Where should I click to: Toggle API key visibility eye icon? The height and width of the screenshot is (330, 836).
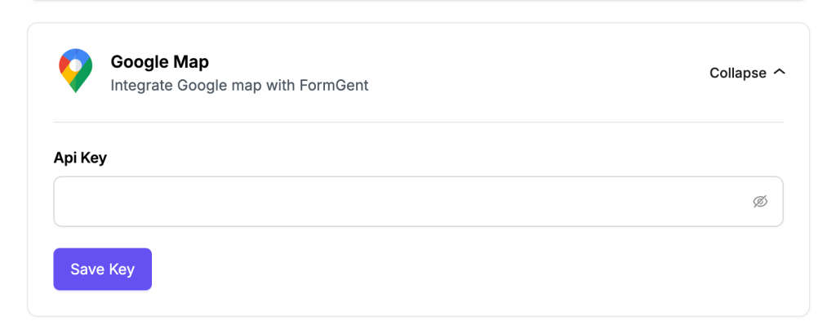[x=760, y=202]
